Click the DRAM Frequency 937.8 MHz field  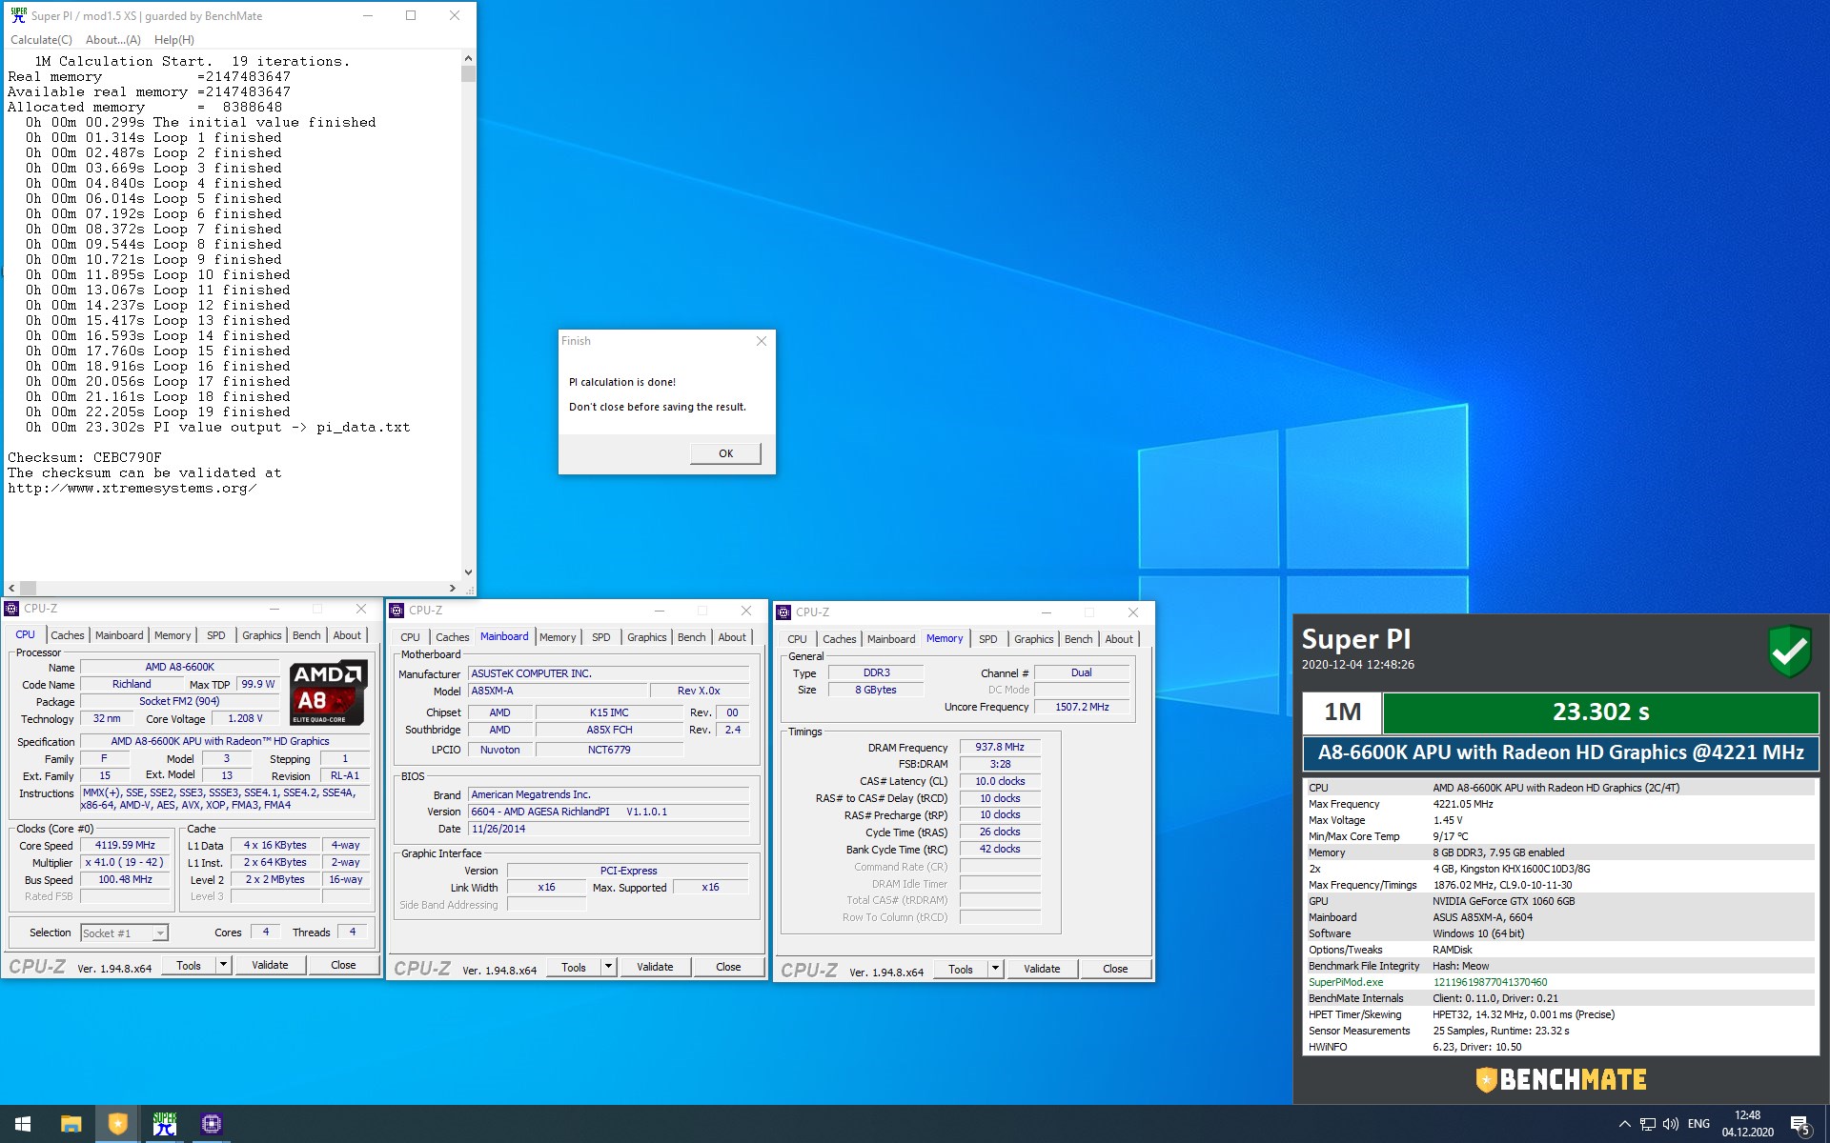point(999,747)
